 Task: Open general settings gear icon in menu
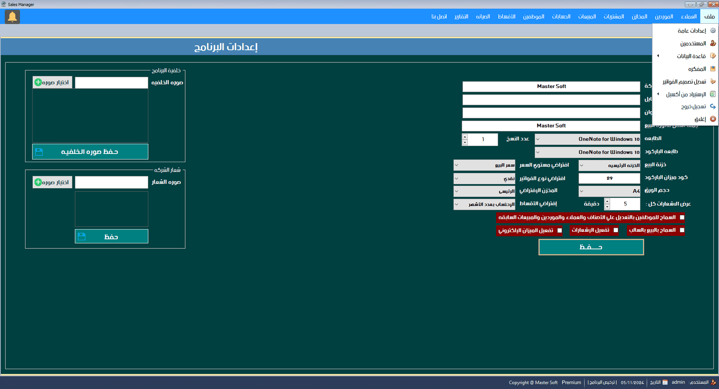713,31
